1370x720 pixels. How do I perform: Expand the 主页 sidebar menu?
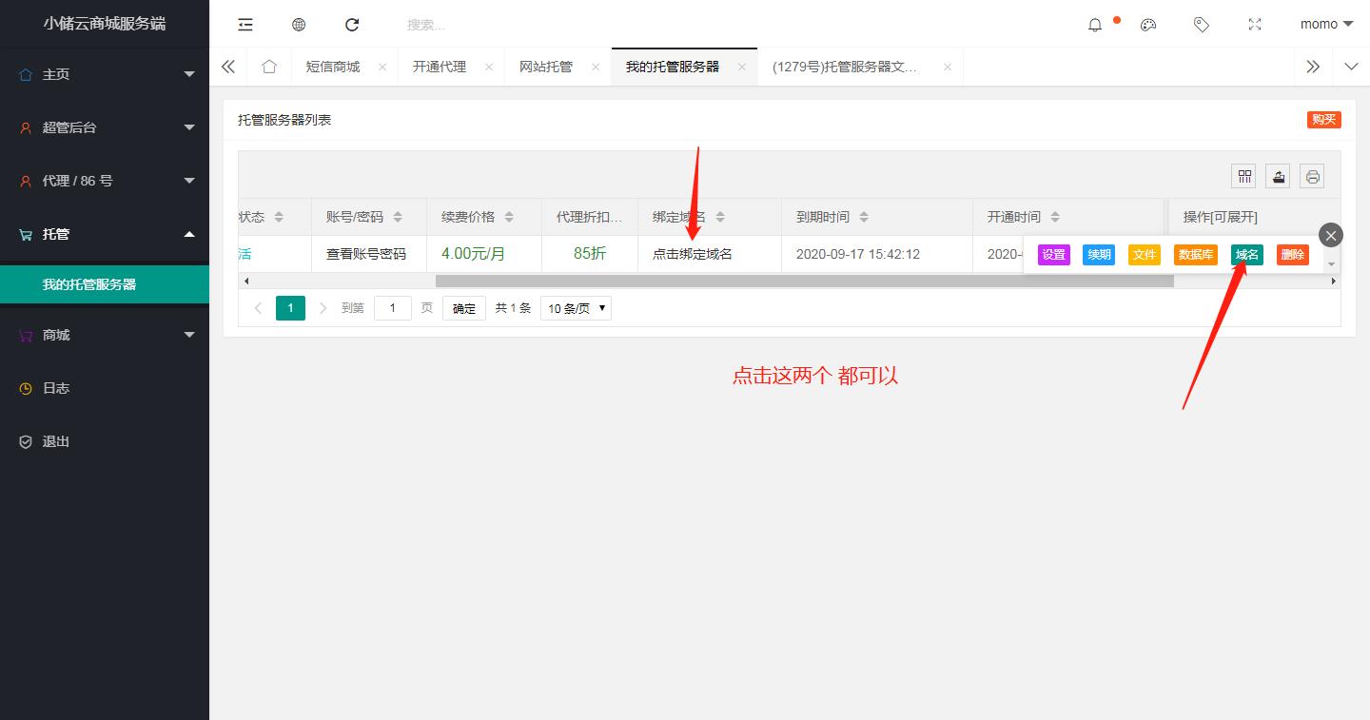(x=105, y=74)
